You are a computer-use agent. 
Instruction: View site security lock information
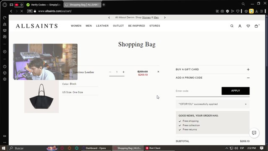pos(35,11)
